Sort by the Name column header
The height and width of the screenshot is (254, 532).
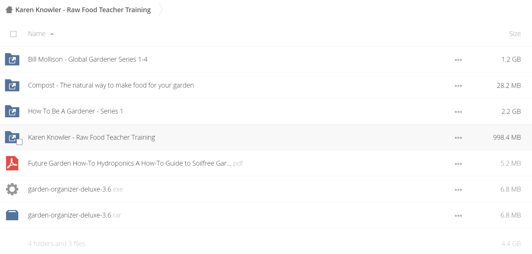click(37, 34)
